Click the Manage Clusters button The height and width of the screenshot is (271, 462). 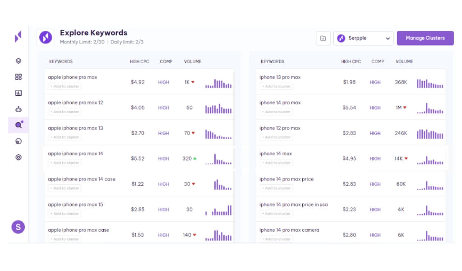(425, 38)
